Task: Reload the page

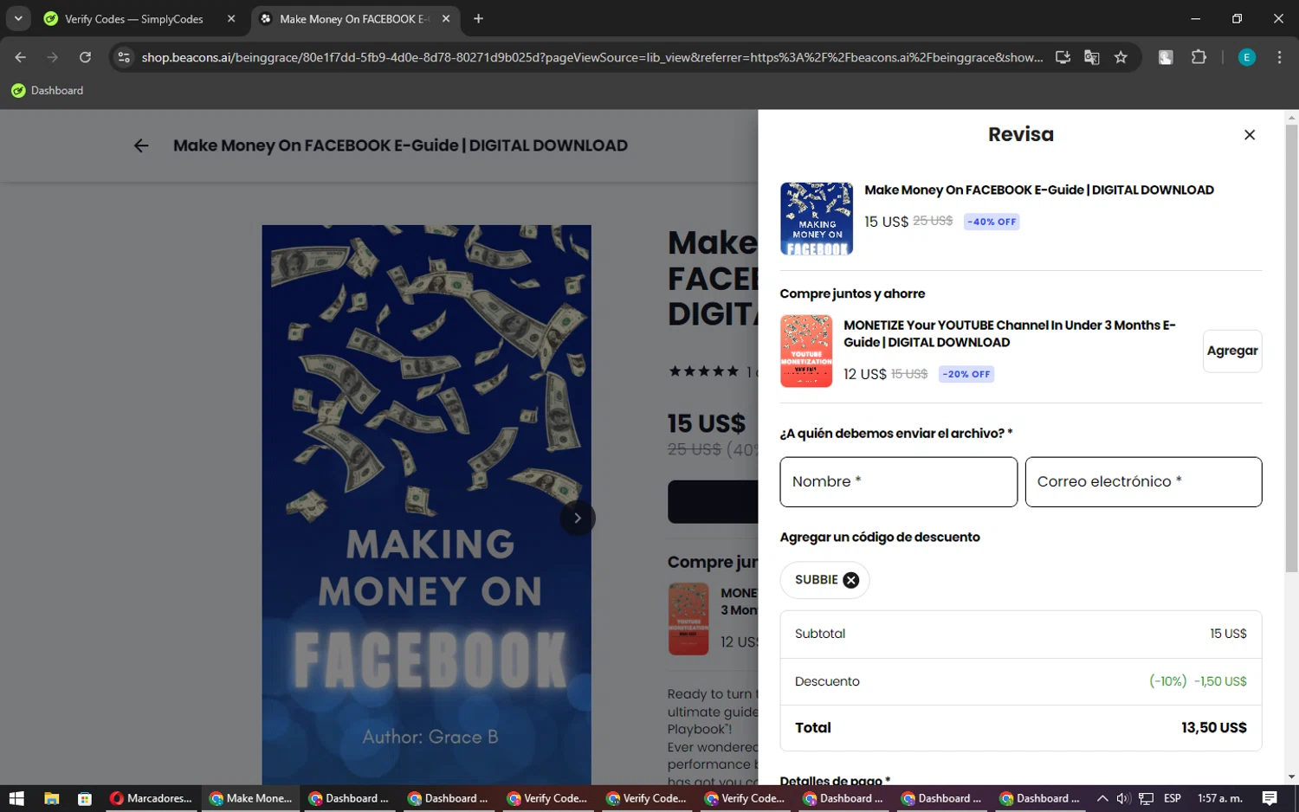Action: [85, 57]
